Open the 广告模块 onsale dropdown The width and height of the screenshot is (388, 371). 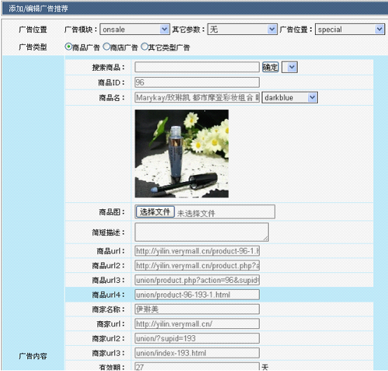coord(135,29)
